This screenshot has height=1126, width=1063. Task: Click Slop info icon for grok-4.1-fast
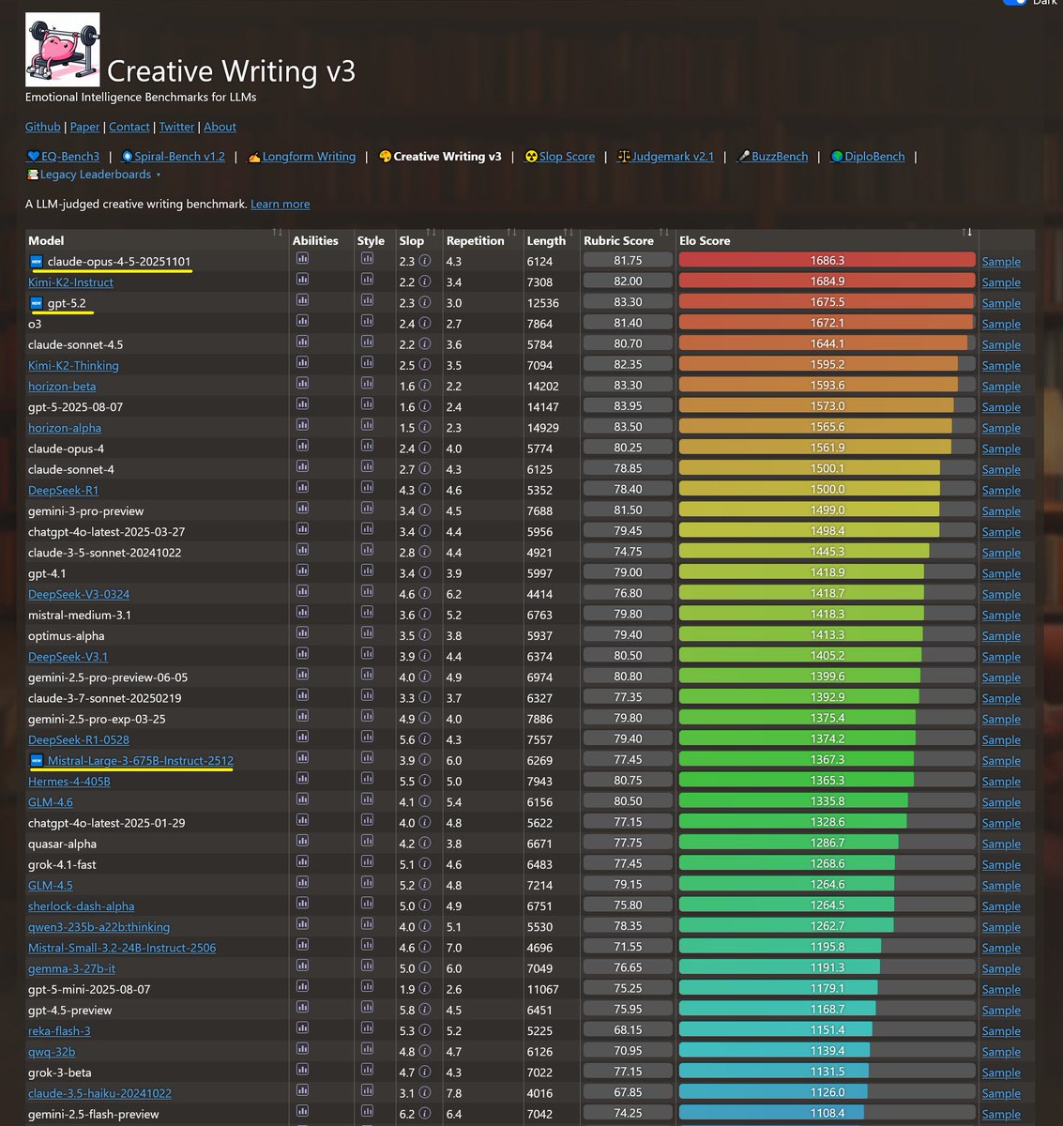click(424, 864)
